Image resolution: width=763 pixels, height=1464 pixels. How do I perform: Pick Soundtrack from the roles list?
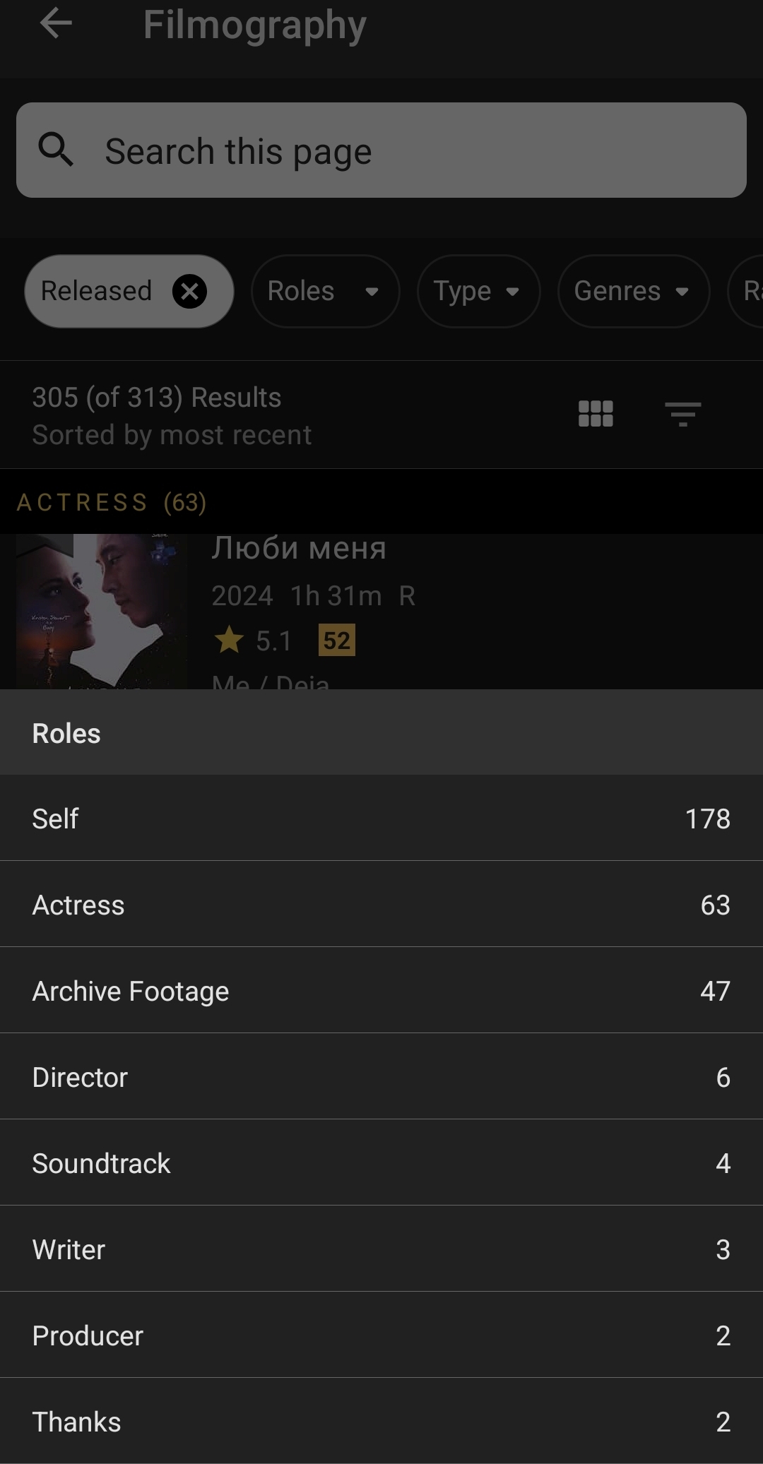pos(381,1163)
